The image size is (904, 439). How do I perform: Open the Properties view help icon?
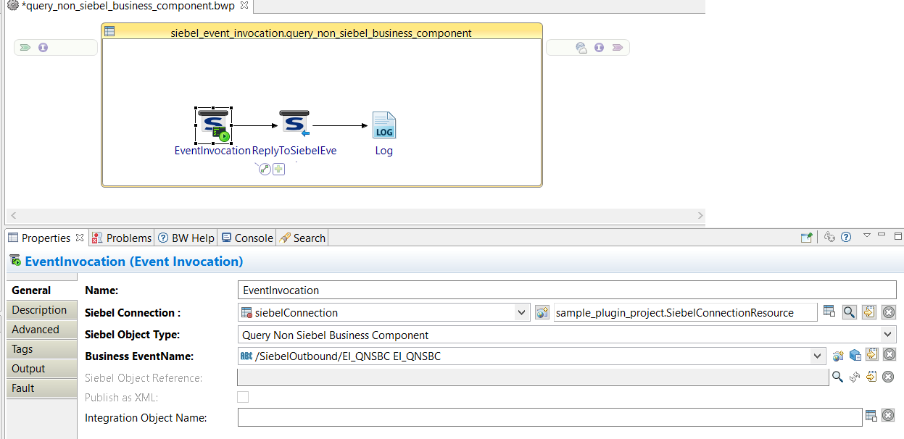click(x=845, y=237)
